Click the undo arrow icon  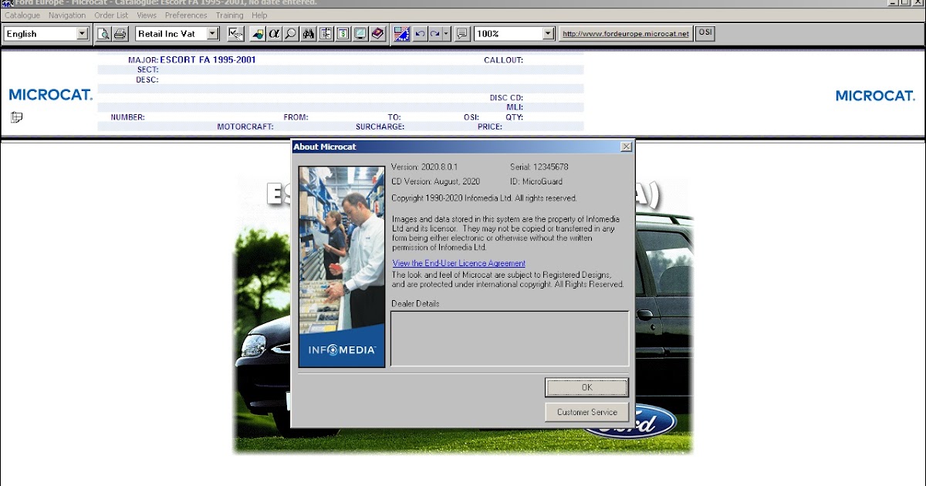click(x=419, y=33)
